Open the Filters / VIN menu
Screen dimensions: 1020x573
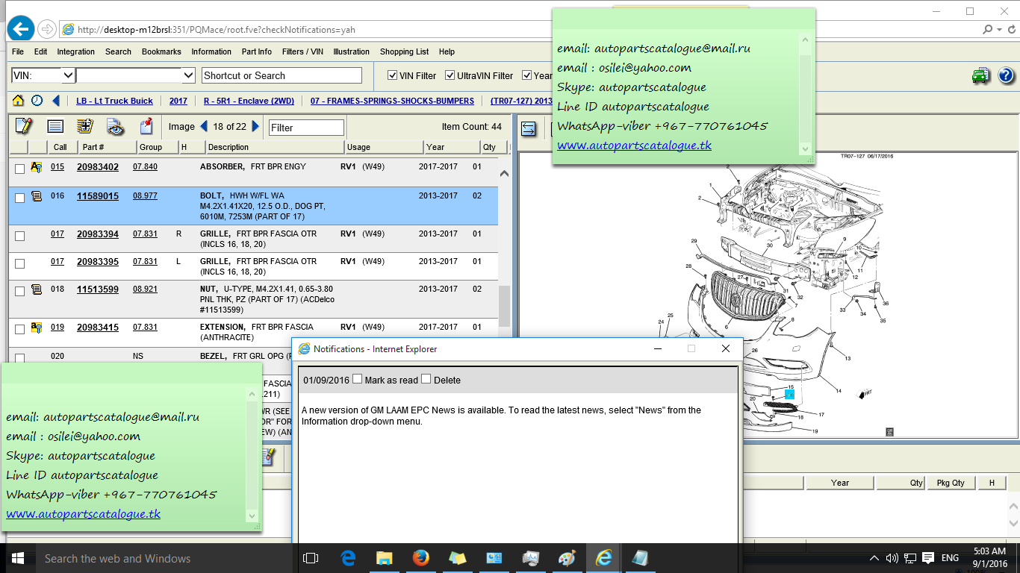[x=302, y=51]
